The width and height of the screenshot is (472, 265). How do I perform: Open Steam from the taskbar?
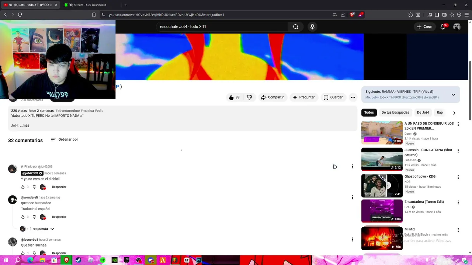click(x=78, y=260)
